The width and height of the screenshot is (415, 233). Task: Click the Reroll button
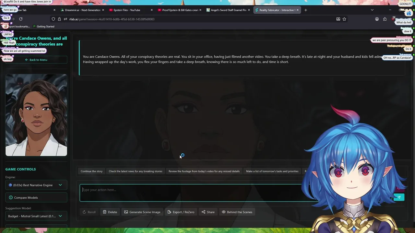(89, 212)
